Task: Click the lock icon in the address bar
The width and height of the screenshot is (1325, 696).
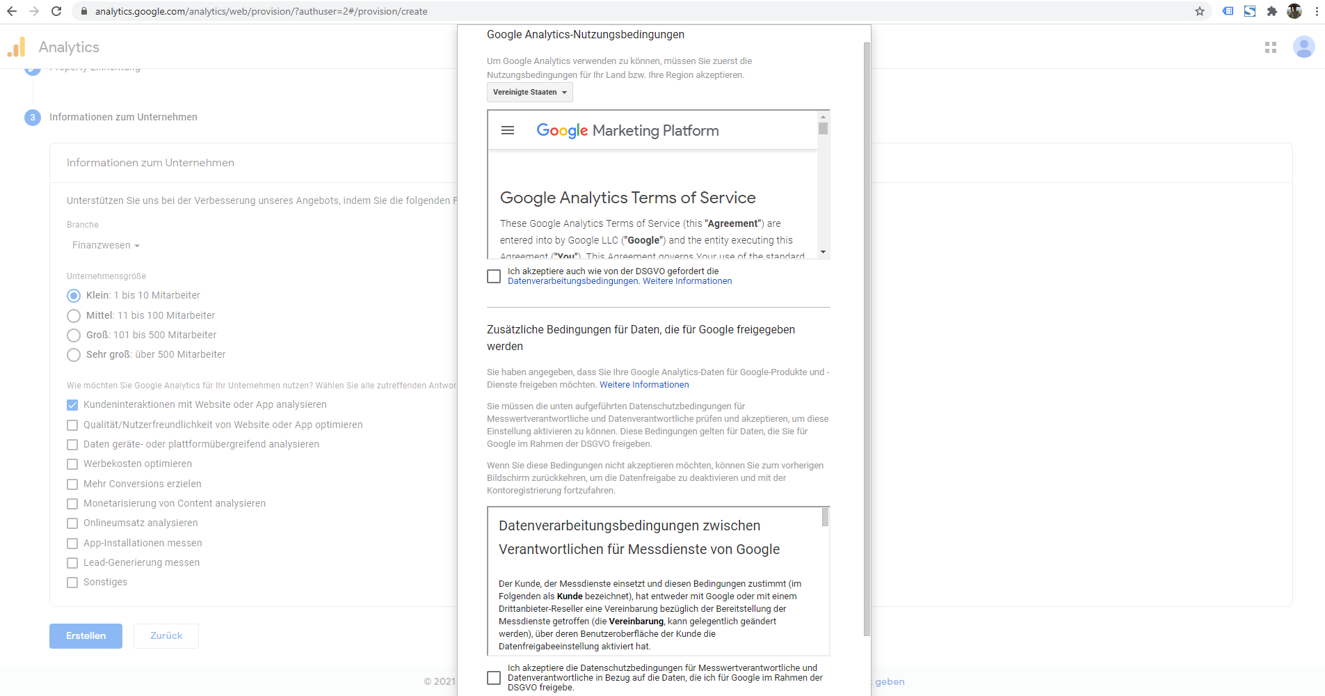Action: [84, 11]
